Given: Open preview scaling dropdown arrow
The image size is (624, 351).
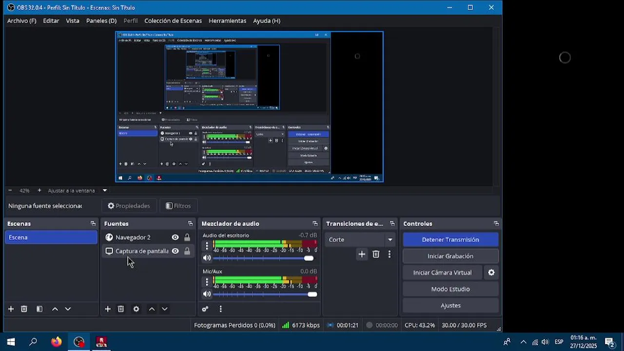Looking at the screenshot, I should point(104,191).
